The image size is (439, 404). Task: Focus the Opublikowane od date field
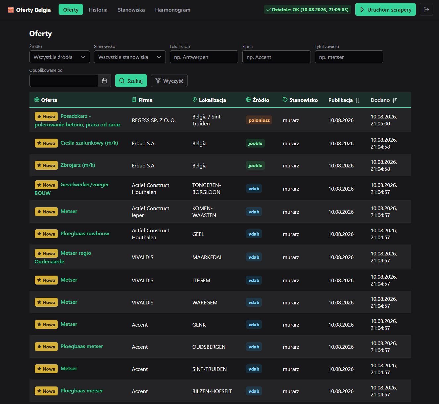[x=64, y=81]
